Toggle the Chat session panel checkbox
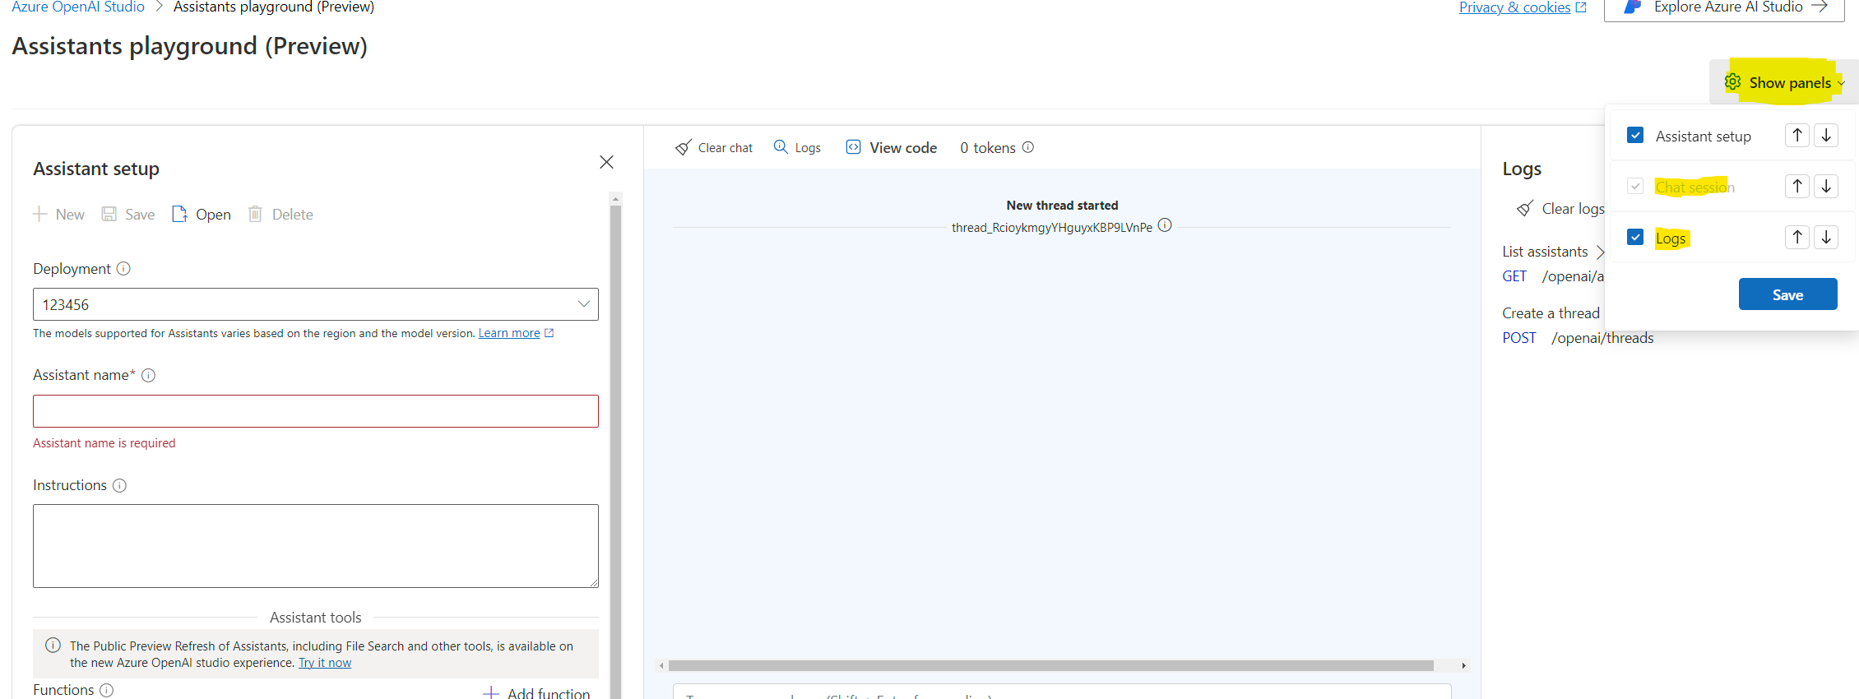This screenshot has width=1859, height=699. [x=1635, y=187]
